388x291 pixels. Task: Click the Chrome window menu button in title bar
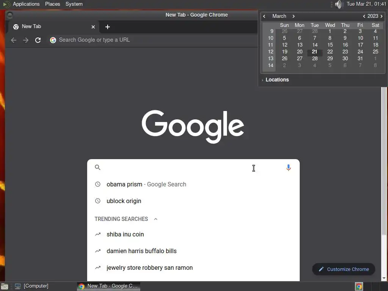(10, 15)
